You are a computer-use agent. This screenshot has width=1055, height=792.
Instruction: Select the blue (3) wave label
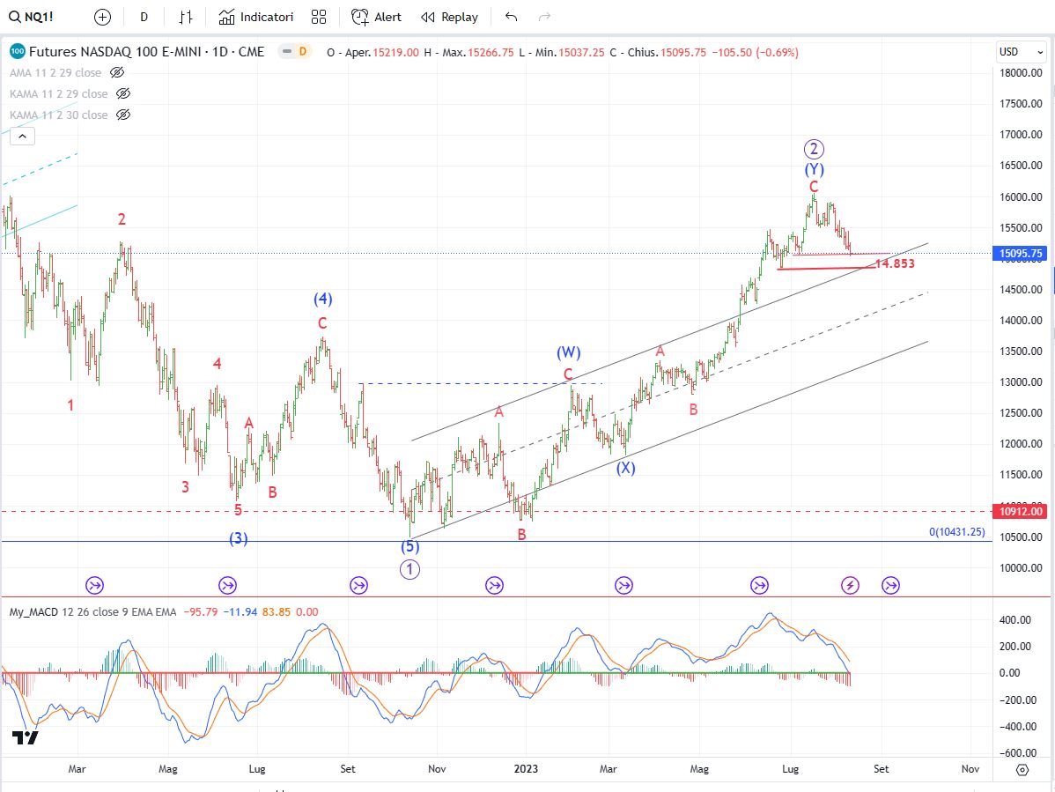tap(238, 538)
